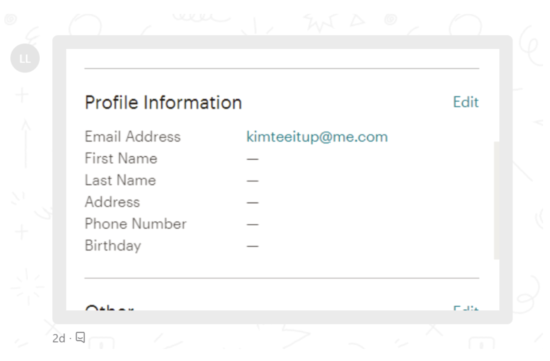Click the Birthday field label
This screenshot has width=550, height=361.
click(x=113, y=246)
